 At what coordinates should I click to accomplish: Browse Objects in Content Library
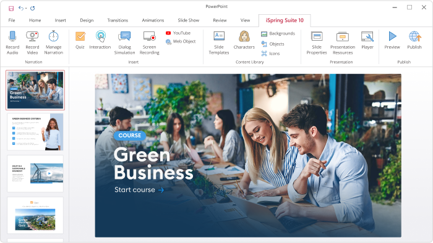(273, 44)
